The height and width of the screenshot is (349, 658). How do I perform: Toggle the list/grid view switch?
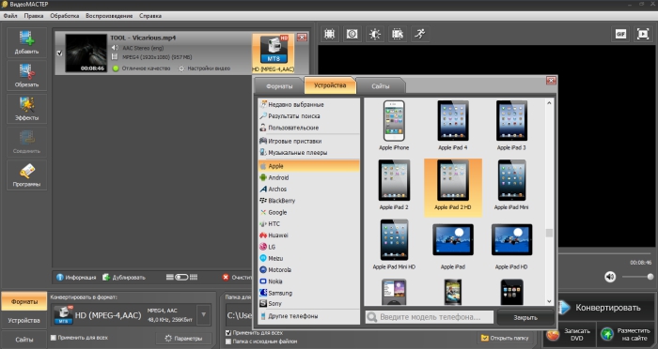point(181,278)
